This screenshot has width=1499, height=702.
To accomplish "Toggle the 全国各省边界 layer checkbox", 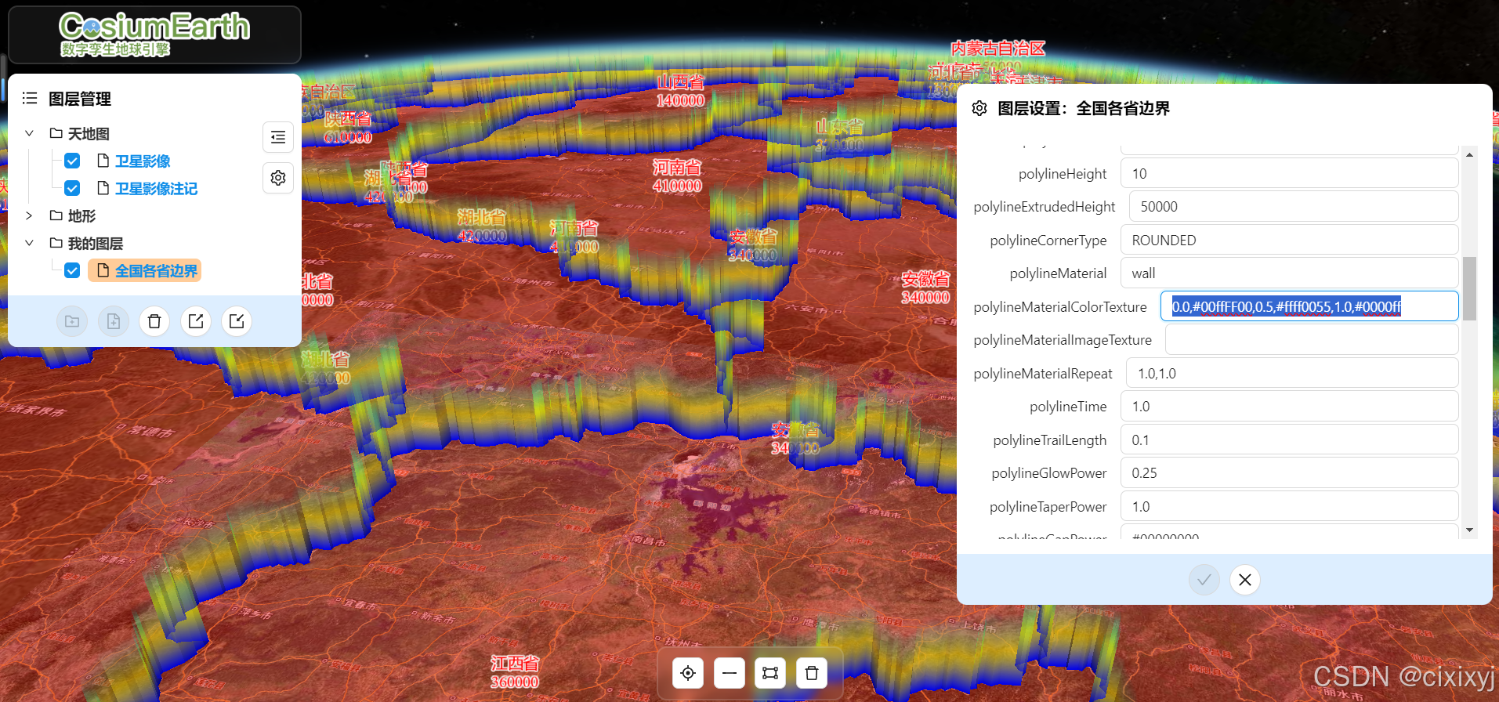I will coord(72,270).
